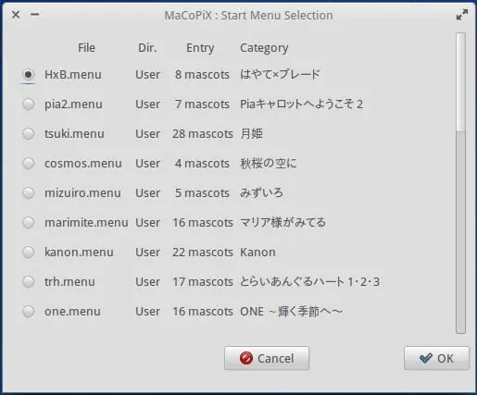Click the 秋桜の空に category text
477x395 pixels.
point(269,164)
